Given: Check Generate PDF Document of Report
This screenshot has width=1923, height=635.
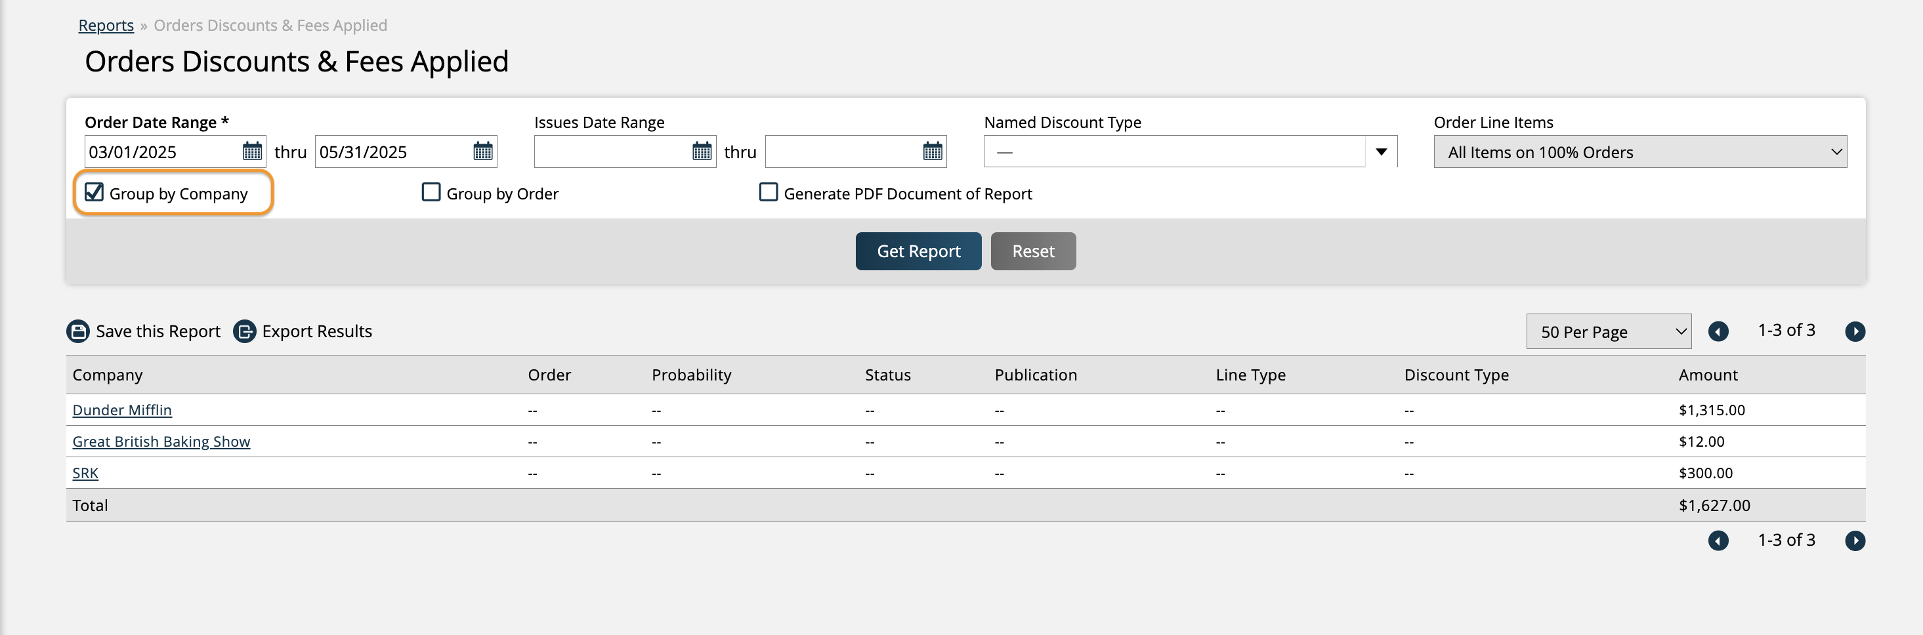Looking at the screenshot, I should click(x=768, y=192).
